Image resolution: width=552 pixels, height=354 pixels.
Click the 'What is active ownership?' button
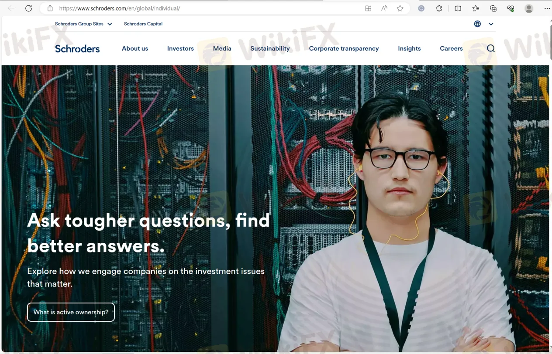click(x=71, y=312)
